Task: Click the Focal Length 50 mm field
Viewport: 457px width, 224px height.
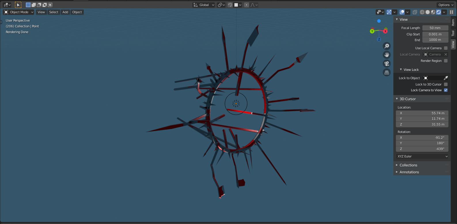Action: point(435,28)
